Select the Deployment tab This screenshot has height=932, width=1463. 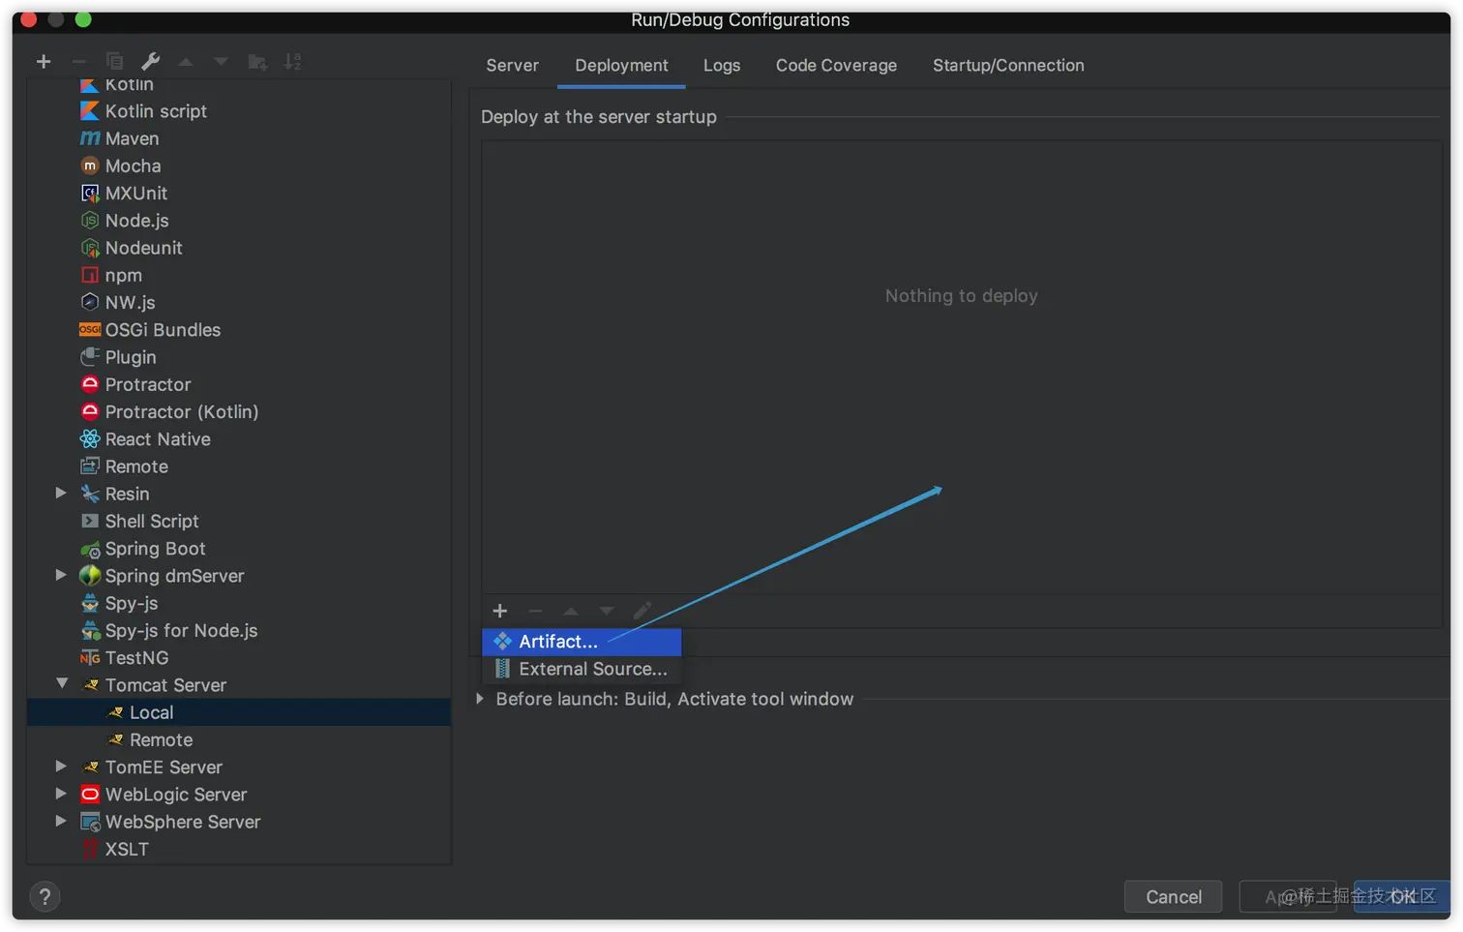pyautogui.click(x=621, y=65)
